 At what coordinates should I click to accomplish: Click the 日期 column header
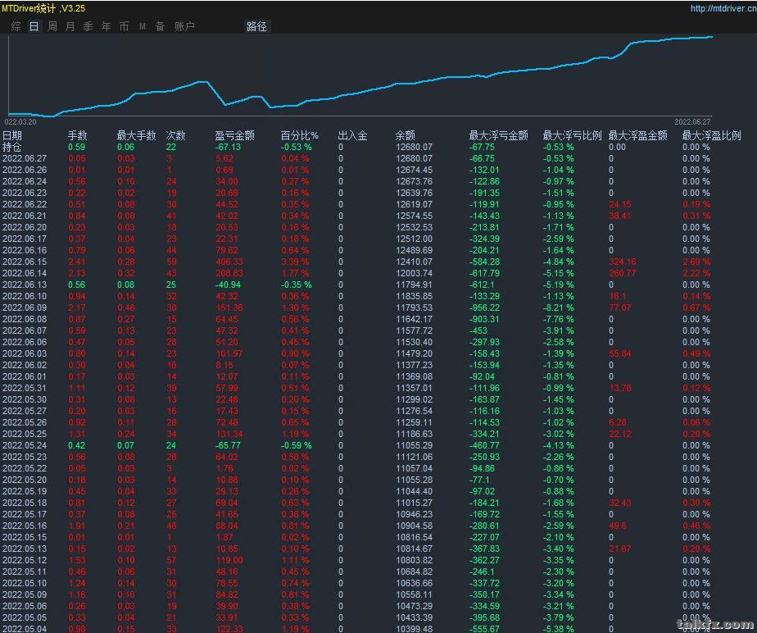(12, 135)
